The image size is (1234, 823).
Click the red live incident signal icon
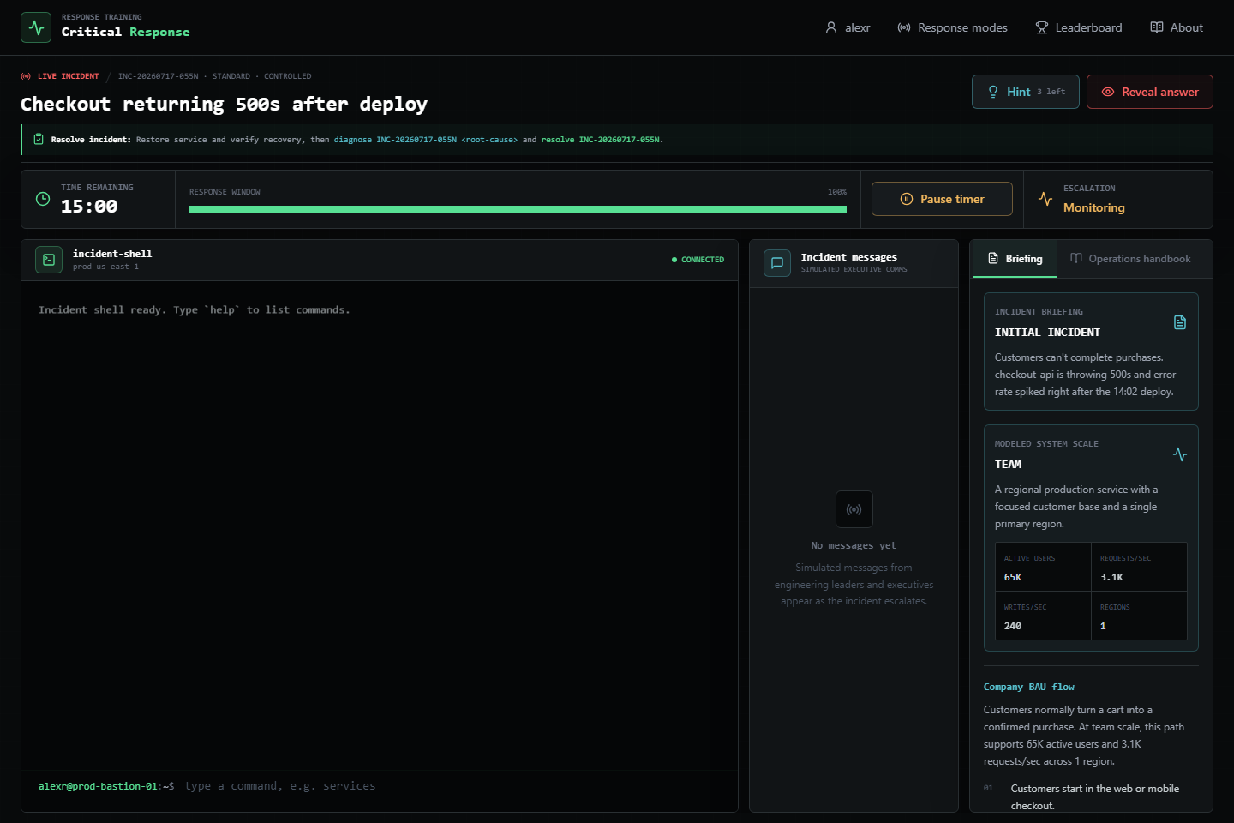(x=26, y=76)
